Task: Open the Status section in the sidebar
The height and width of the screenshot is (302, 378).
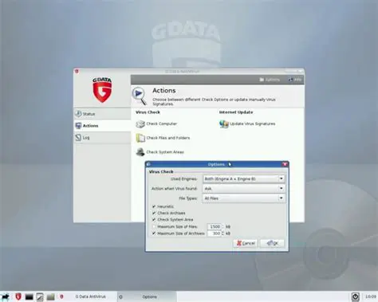Action: (x=102, y=114)
